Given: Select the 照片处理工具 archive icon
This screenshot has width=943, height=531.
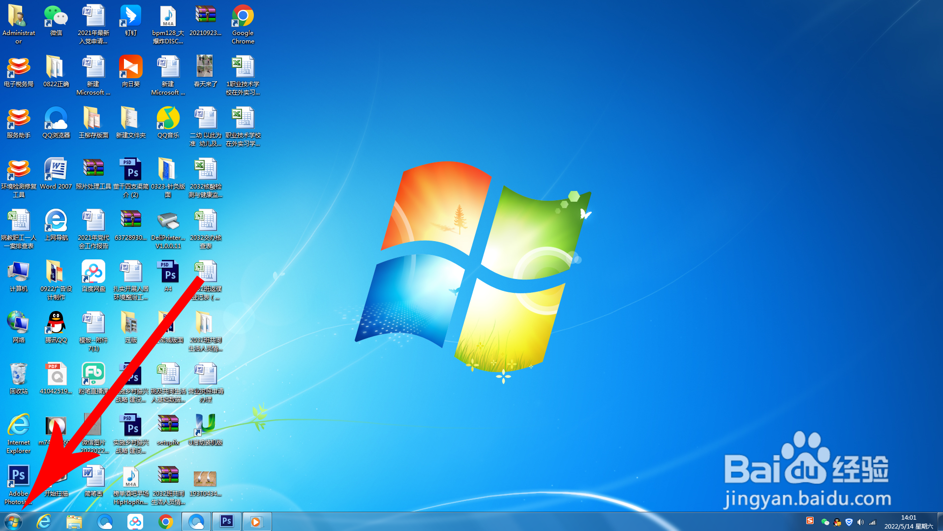Looking at the screenshot, I should [x=93, y=174].
